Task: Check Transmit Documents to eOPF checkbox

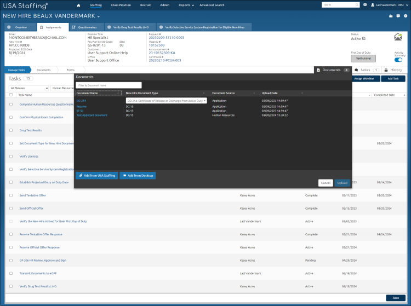Action: tap(11, 273)
